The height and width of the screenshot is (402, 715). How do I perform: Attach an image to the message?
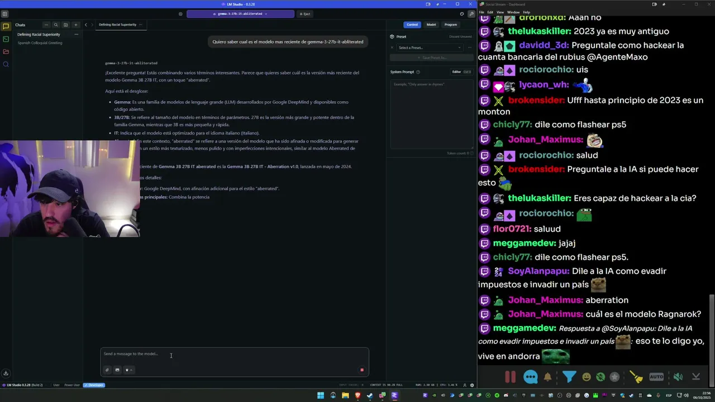coord(117,370)
